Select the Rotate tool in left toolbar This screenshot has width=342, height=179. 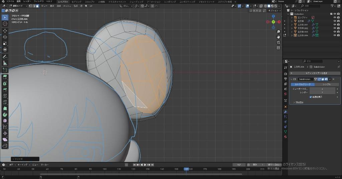[x=5, y=37]
